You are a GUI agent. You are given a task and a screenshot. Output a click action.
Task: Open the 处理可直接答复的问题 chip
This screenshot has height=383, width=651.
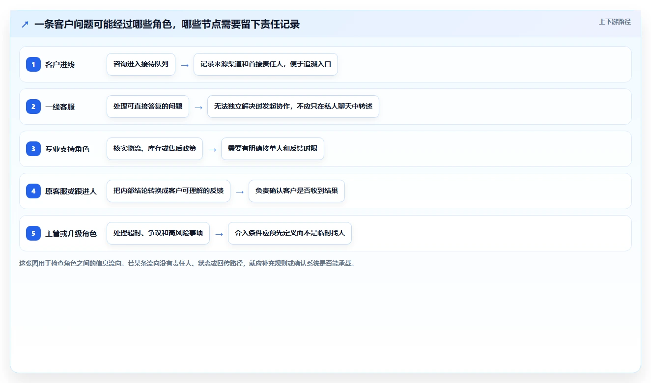(x=148, y=107)
